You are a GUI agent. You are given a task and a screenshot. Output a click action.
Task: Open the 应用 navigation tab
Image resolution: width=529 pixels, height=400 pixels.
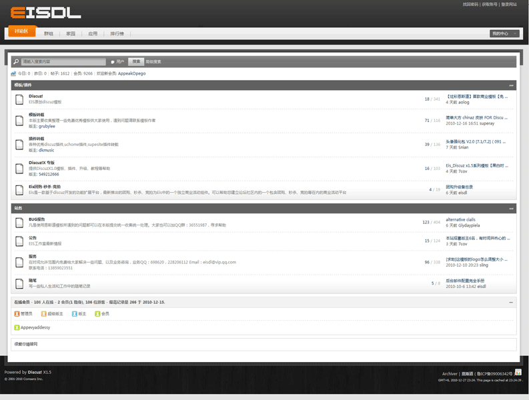93,34
